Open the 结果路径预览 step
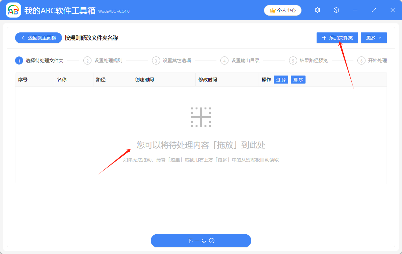Screen dimensions: 402x254 coord(313,60)
